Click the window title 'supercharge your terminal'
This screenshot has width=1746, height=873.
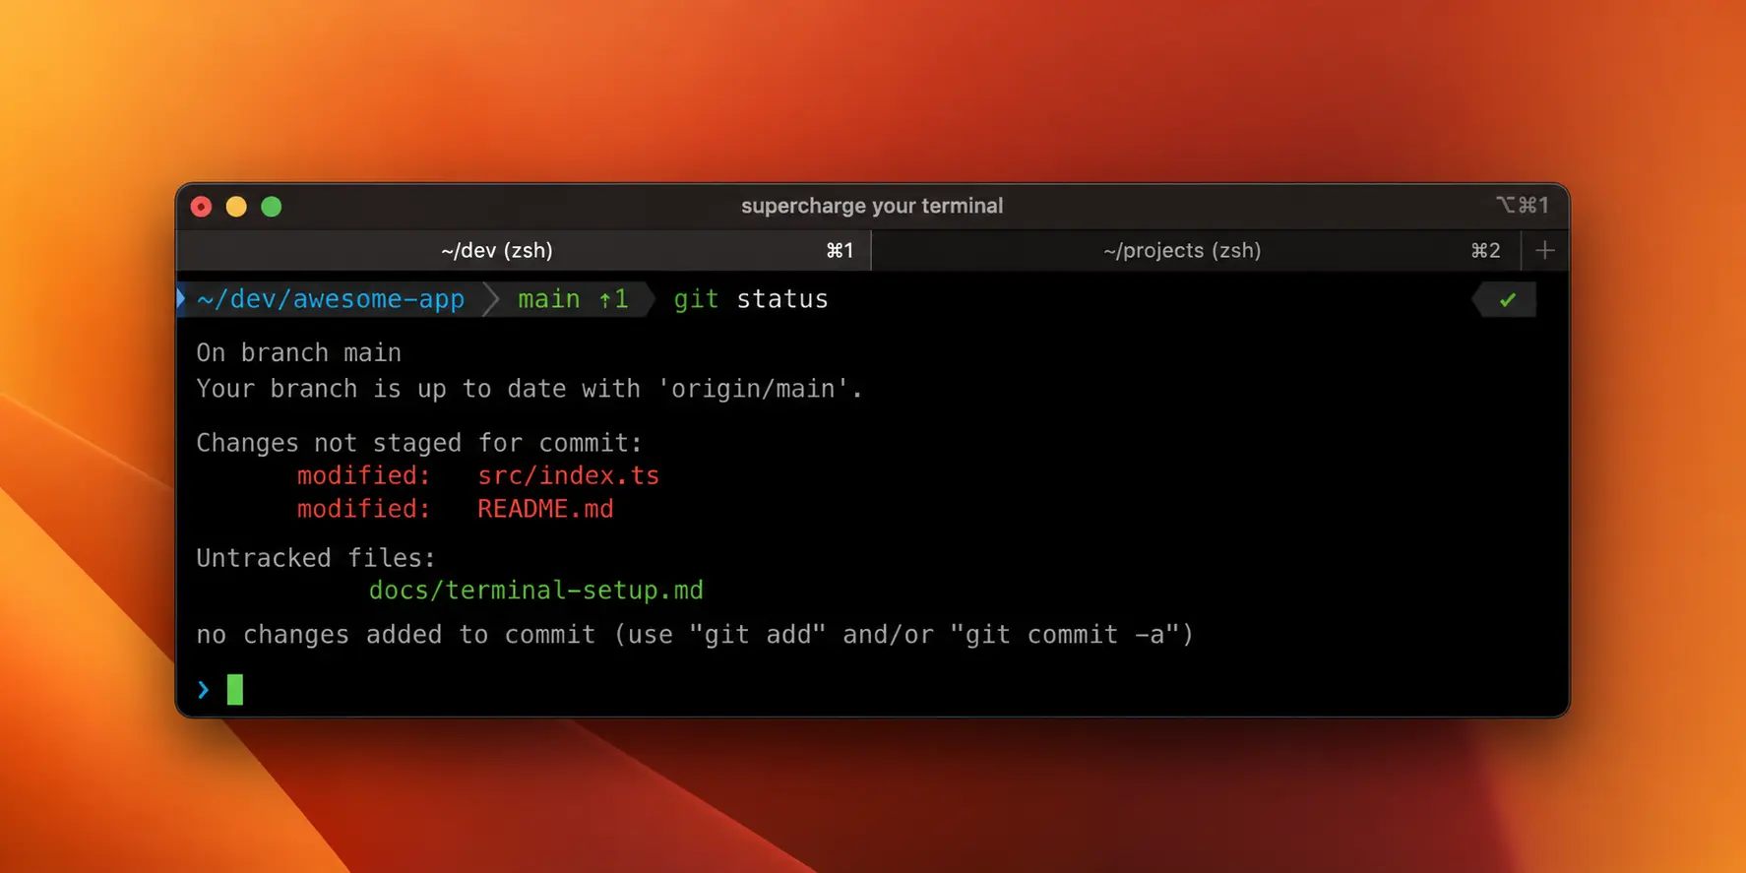click(x=872, y=206)
